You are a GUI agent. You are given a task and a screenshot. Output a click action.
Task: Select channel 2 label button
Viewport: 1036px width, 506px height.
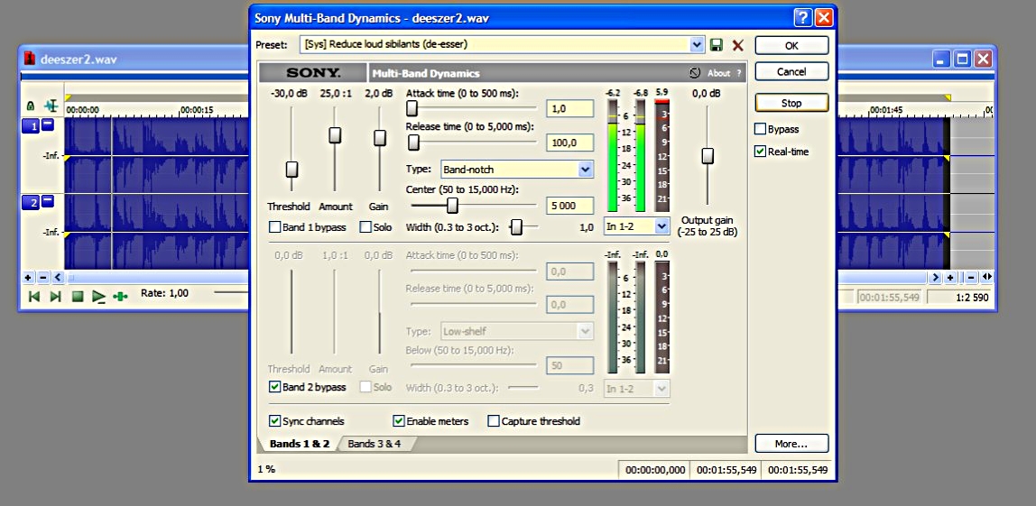(x=31, y=202)
